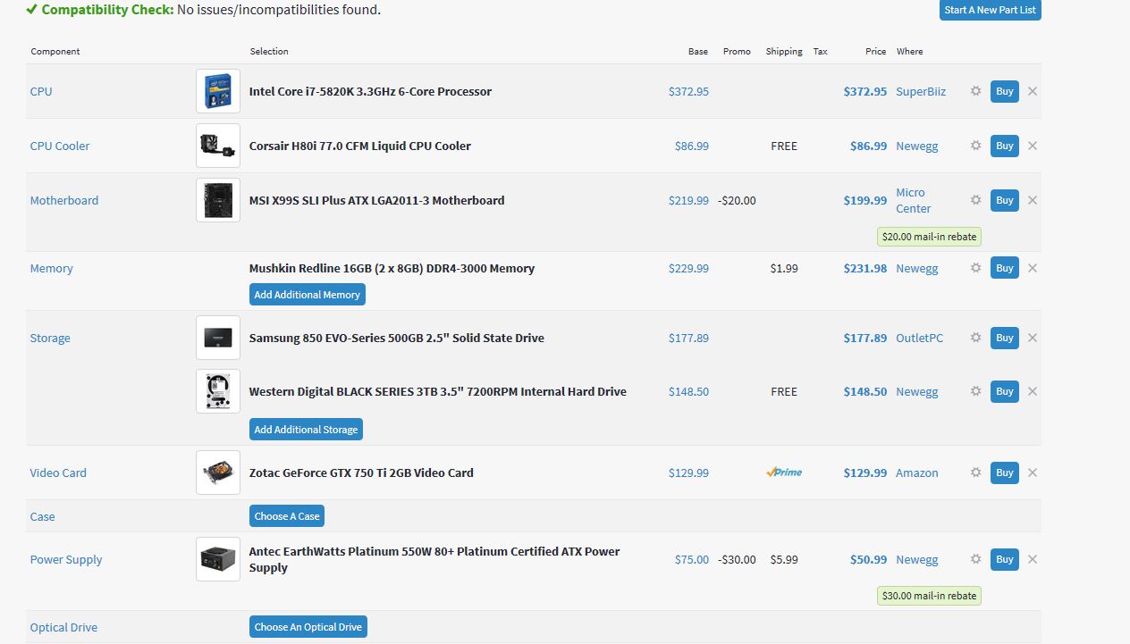This screenshot has height=644, width=1130.
Task: Open Mushkin Redline 16GB product name link
Action: click(x=392, y=268)
